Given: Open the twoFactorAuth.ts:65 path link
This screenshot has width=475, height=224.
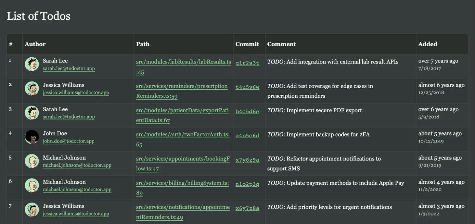Looking at the screenshot, I should [x=183, y=135].
